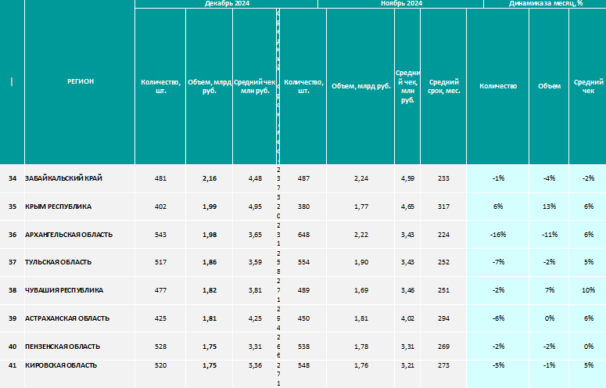Viewport: 606px width, 388px height.
Task: Select average term 294 cell
Action: [x=443, y=318]
